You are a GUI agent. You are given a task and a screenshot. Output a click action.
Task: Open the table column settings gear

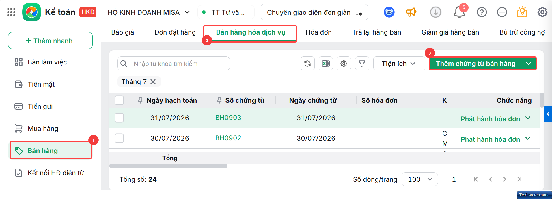pyautogui.click(x=344, y=64)
